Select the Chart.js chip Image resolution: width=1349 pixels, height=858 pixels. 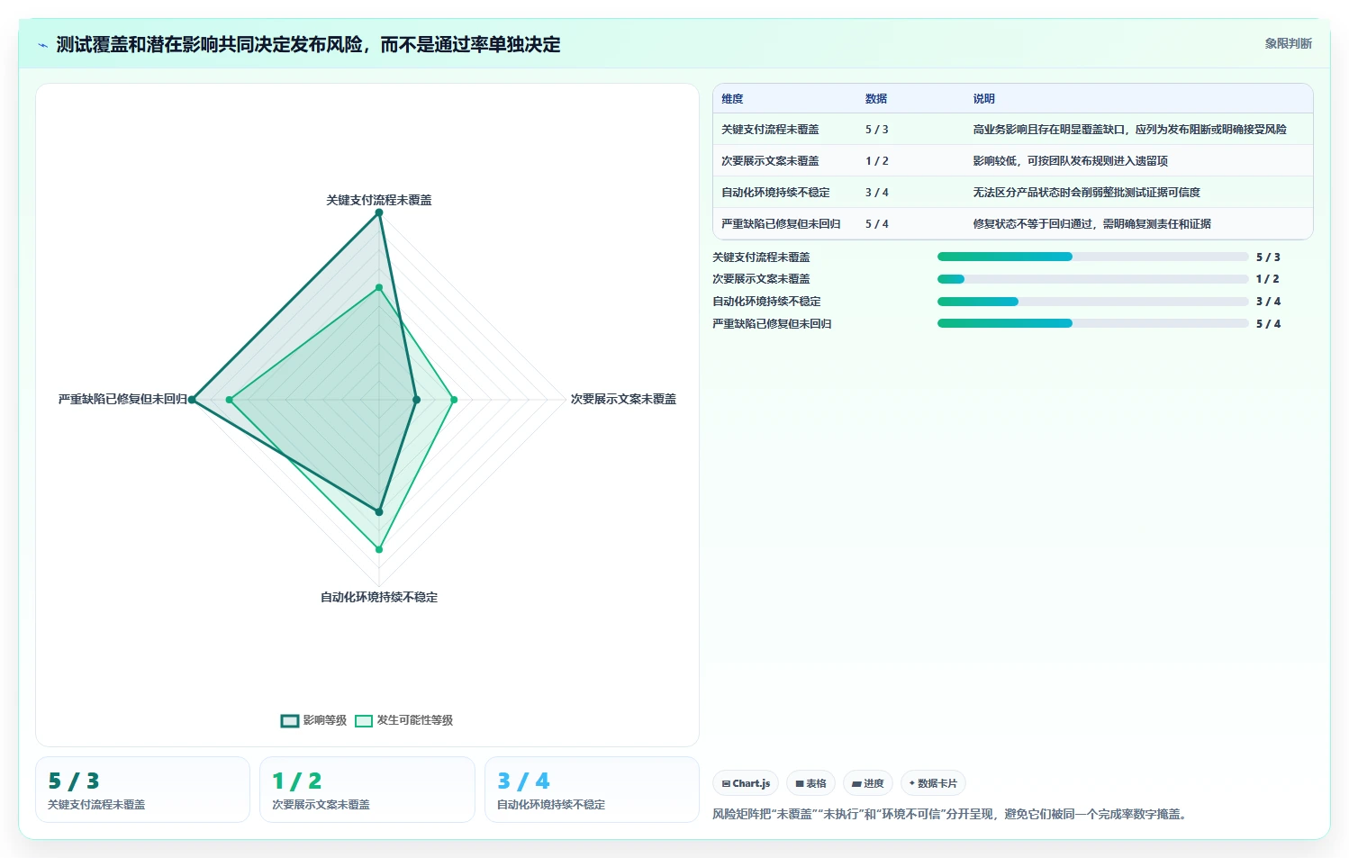[x=747, y=783]
